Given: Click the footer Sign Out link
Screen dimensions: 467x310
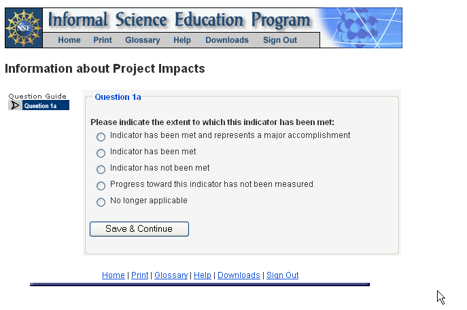Looking at the screenshot, I should [x=282, y=275].
